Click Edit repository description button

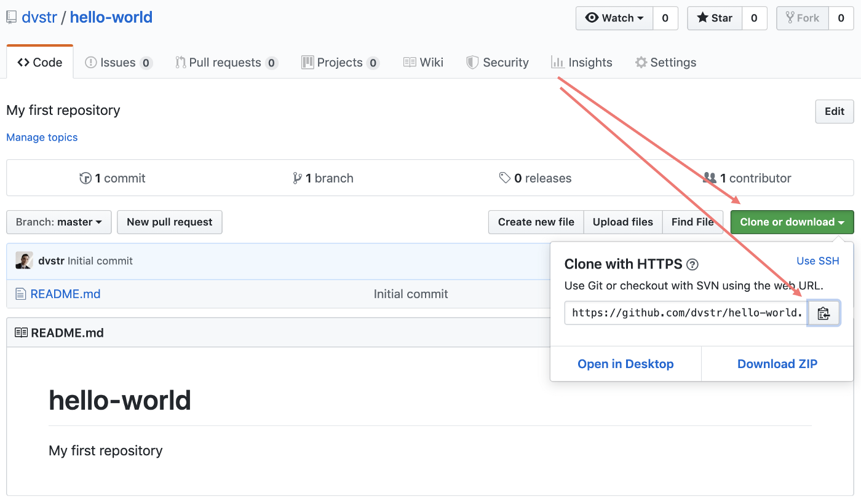(835, 111)
